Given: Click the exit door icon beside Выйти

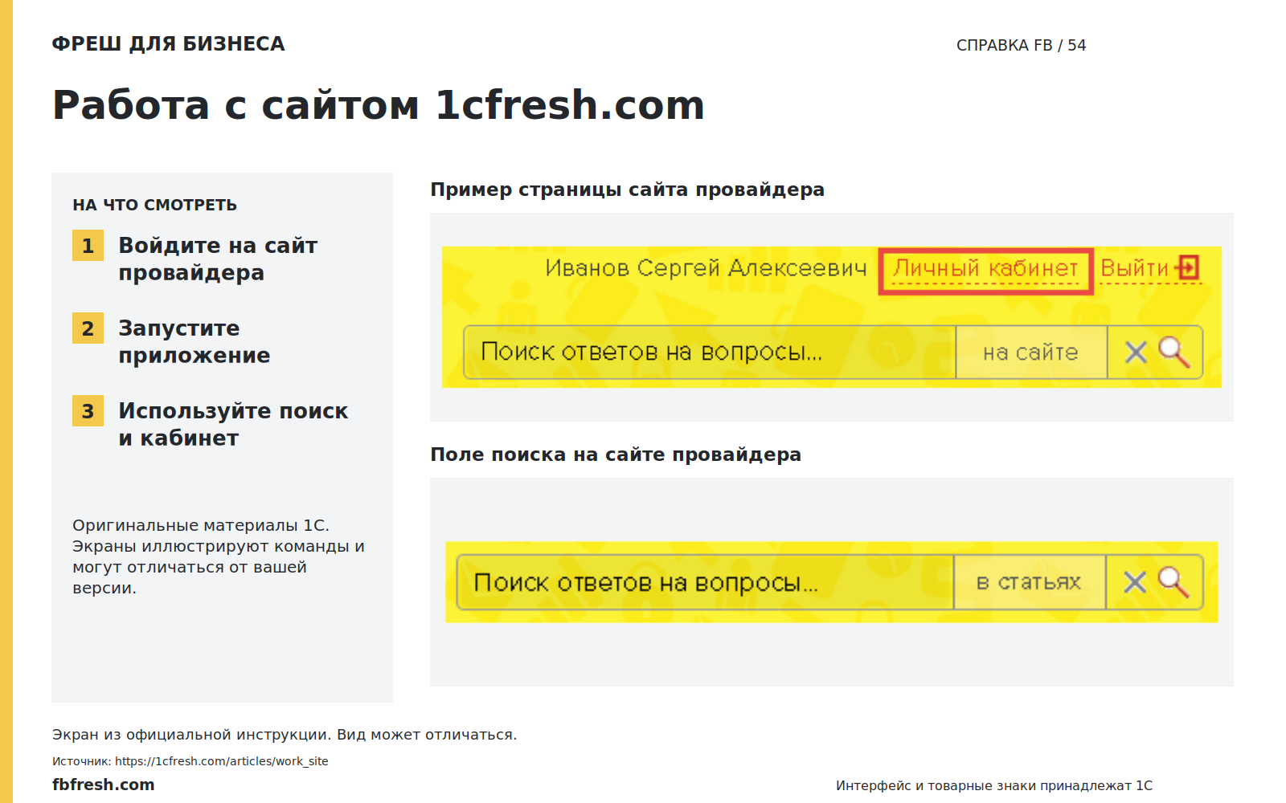Looking at the screenshot, I should pyautogui.click(x=1187, y=267).
